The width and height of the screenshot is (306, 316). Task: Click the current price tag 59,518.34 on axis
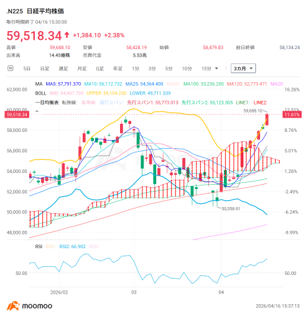click(17, 114)
